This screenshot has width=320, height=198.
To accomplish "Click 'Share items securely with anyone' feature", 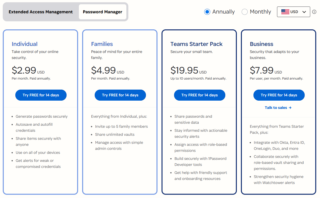I will pyautogui.click(x=38, y=142).
